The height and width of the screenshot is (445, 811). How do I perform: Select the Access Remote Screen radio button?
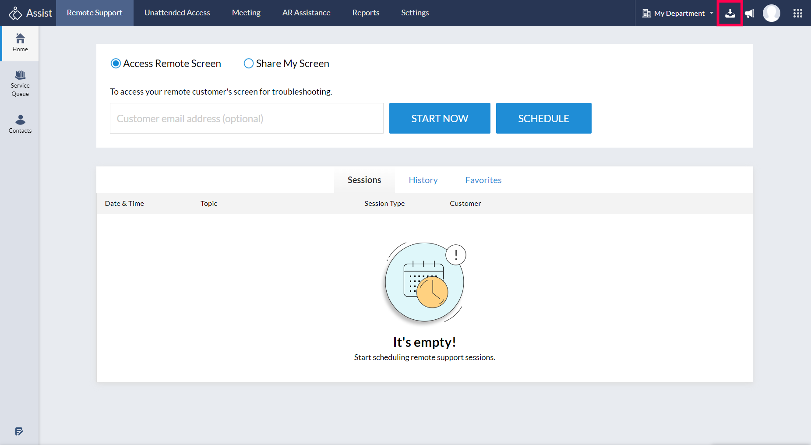[116, 64]
